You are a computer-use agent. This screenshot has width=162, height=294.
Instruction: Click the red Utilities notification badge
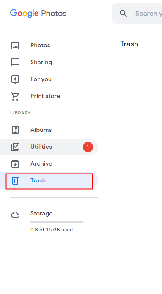88,147
